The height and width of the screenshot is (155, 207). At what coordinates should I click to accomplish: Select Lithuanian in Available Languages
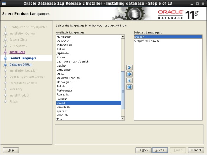89,70
